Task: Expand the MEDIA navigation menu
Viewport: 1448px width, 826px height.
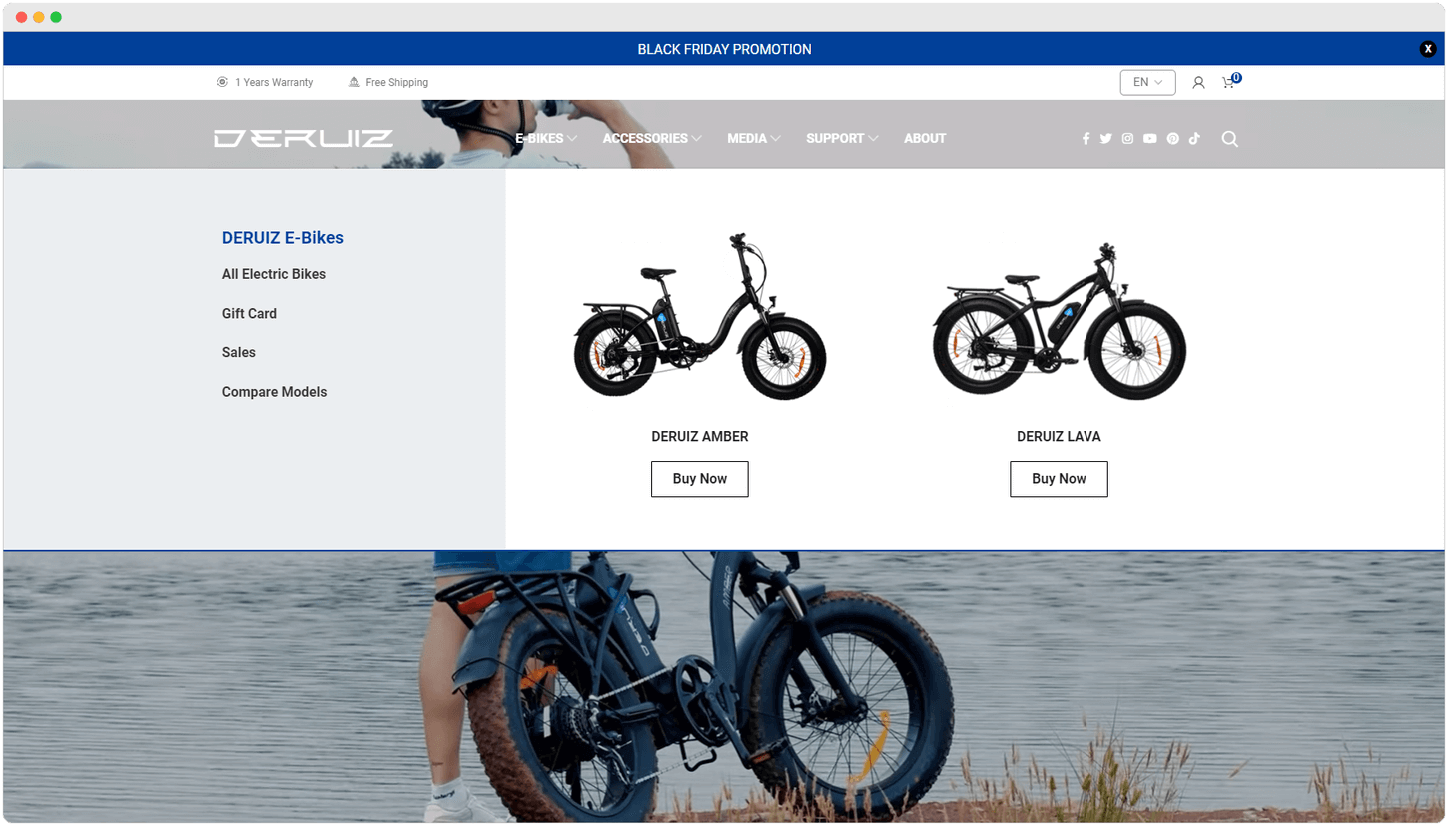Action: (754, 138)
